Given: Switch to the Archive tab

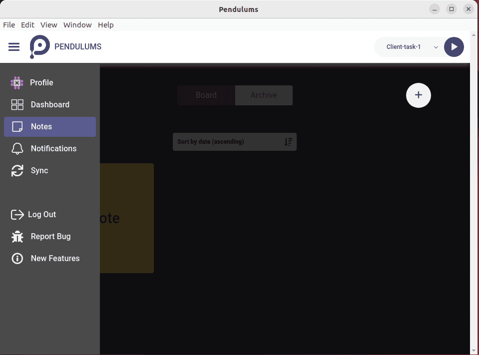Looking at the screenshot, I should tap(264, 95).
